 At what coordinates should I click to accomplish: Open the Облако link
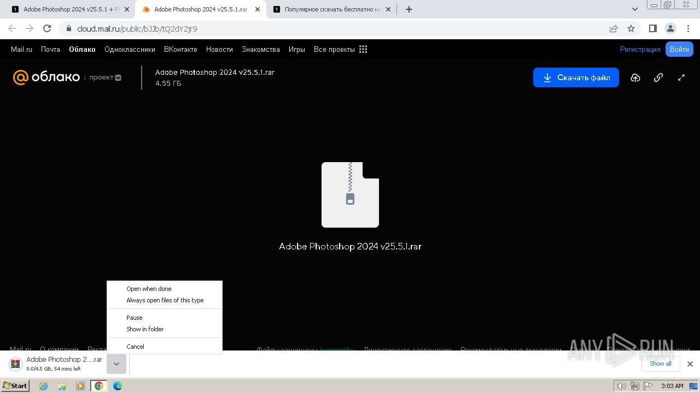pos(82,49)
